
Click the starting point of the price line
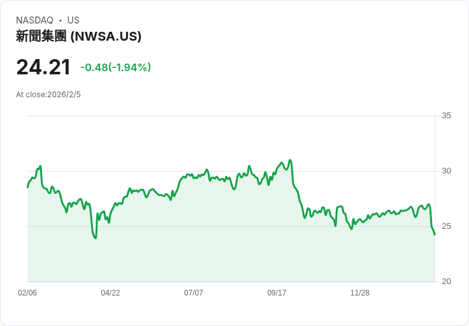point(27,187)
